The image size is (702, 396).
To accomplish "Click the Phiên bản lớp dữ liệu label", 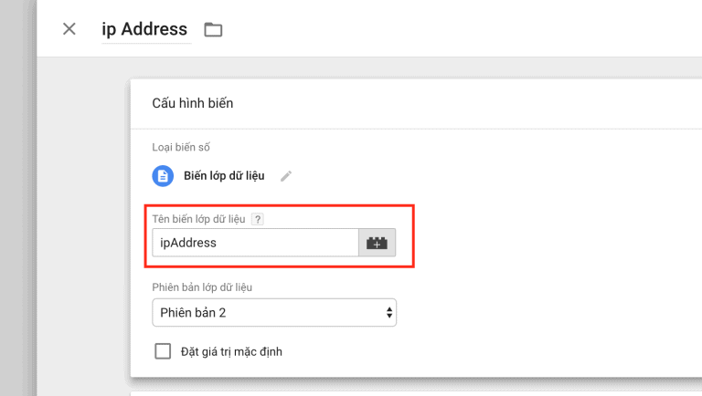I will point(202,287).
